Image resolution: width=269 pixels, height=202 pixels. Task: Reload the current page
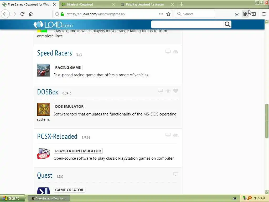point(22,14)
